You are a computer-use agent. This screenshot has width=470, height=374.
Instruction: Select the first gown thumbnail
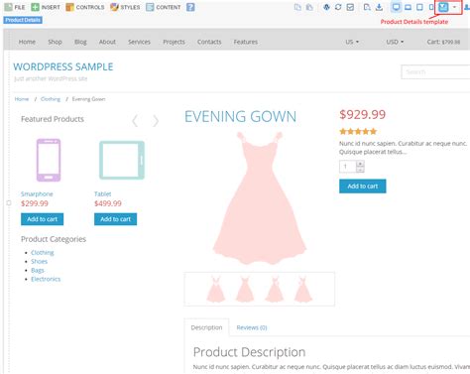pyautogui.click(x=216, y=290)
